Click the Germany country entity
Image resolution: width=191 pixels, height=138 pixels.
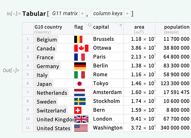coord(47,66)
